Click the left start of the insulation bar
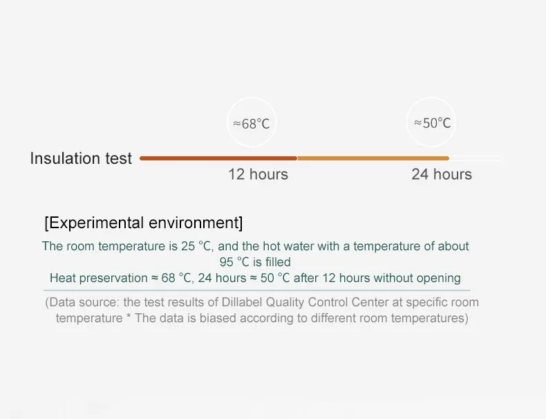This screenshot has height=419, width=546. [142, 158]
